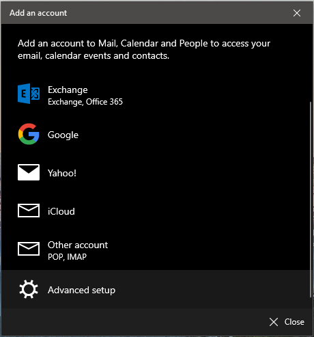The image size is (314, 337).
Task: Open the "Advanced setup" label
Action: (x=81, y=290)
